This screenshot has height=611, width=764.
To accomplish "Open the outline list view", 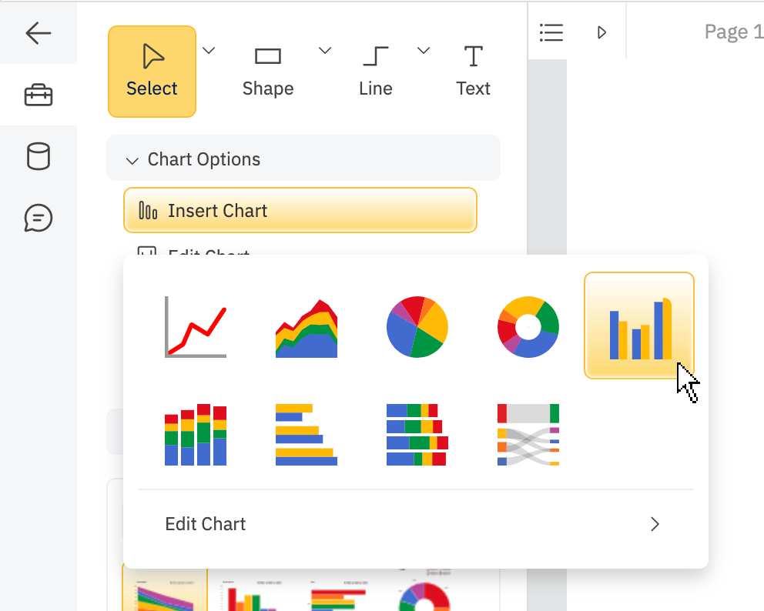I will click(551, 32).
